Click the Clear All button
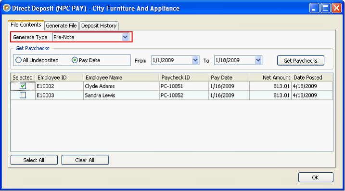345x191 pixels. tap(85, 160)
